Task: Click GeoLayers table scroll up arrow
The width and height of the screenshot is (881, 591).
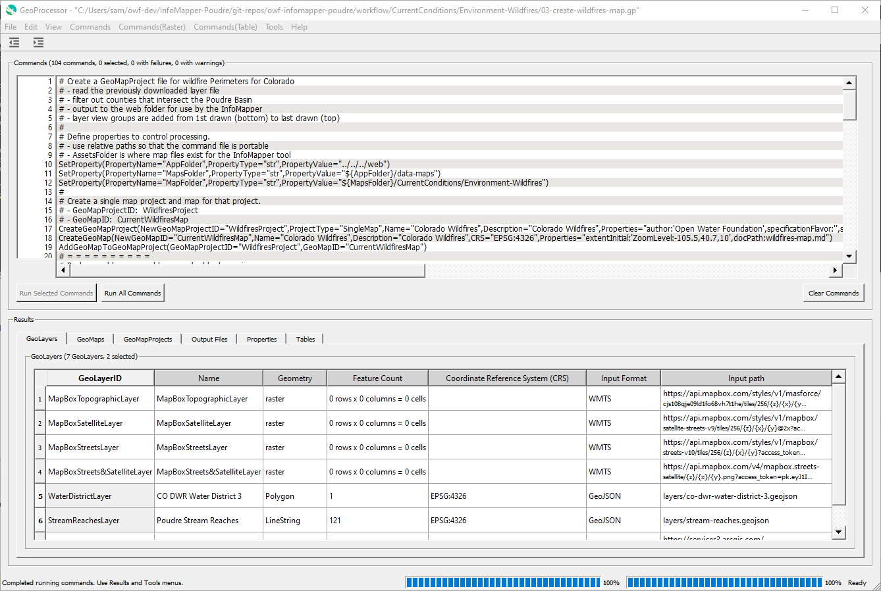Action: point(838,376)
